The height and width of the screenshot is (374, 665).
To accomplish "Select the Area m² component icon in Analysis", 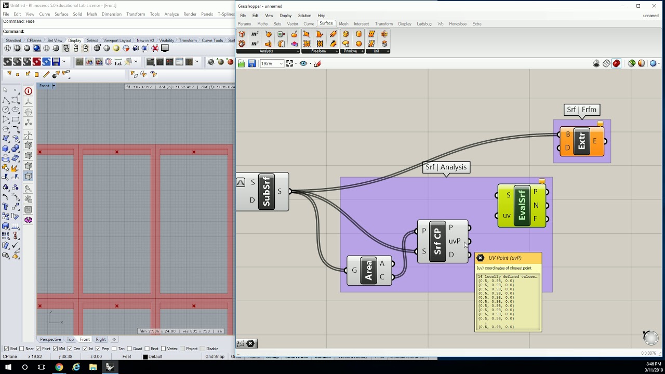I will 255,34.
